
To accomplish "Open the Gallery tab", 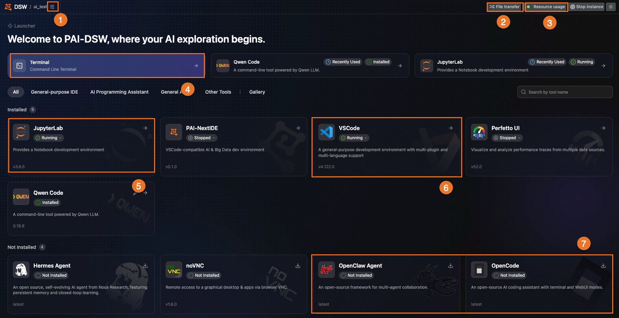I will click(x=257, y=92).
